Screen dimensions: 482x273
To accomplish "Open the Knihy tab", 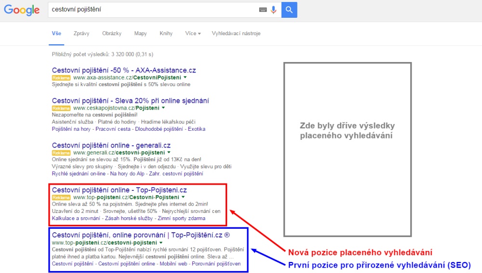I will coord(166,33).
